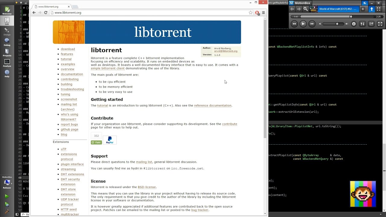The height and width of the screenshot is (217, 386).
Task: Click MotionBox back arrow
Action: click(x=292, y=9)
